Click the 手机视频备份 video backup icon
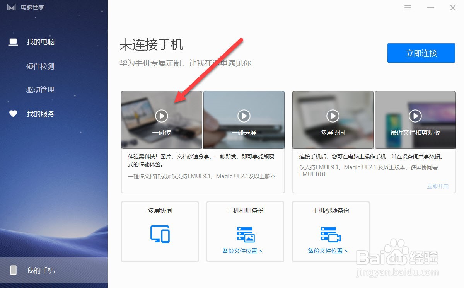This screenshot has height=288, width=464. (331, 235)
